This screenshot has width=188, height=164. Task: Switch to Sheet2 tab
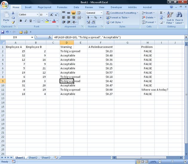33,158
